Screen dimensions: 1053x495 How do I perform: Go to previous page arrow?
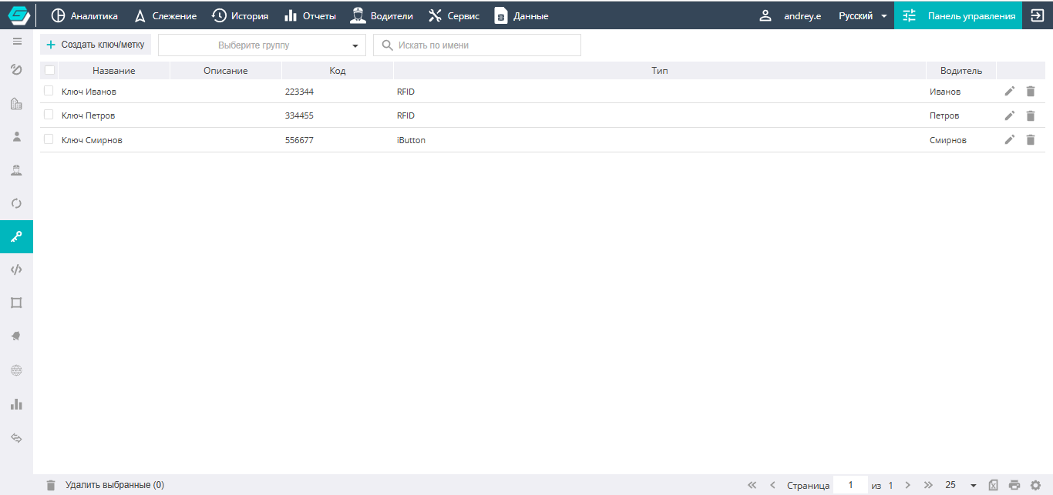(x=772, y=485)
